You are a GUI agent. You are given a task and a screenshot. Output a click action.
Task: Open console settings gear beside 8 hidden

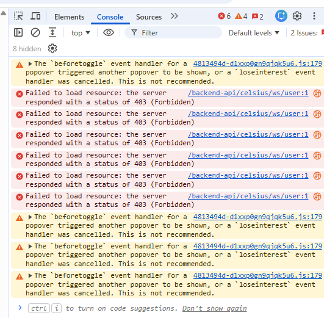52,49
